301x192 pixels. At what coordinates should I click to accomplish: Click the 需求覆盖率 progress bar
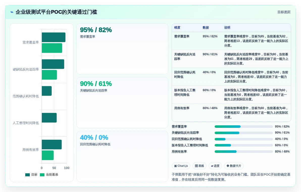244,127
